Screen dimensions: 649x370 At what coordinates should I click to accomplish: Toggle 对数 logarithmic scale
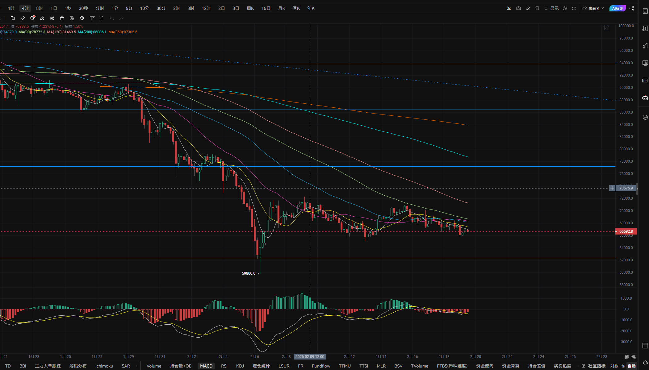click(614, 366)
